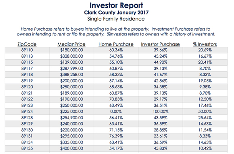Click the ZipCode column header
This screenshot has height=154, width=234.
click(x=27, y=44)
